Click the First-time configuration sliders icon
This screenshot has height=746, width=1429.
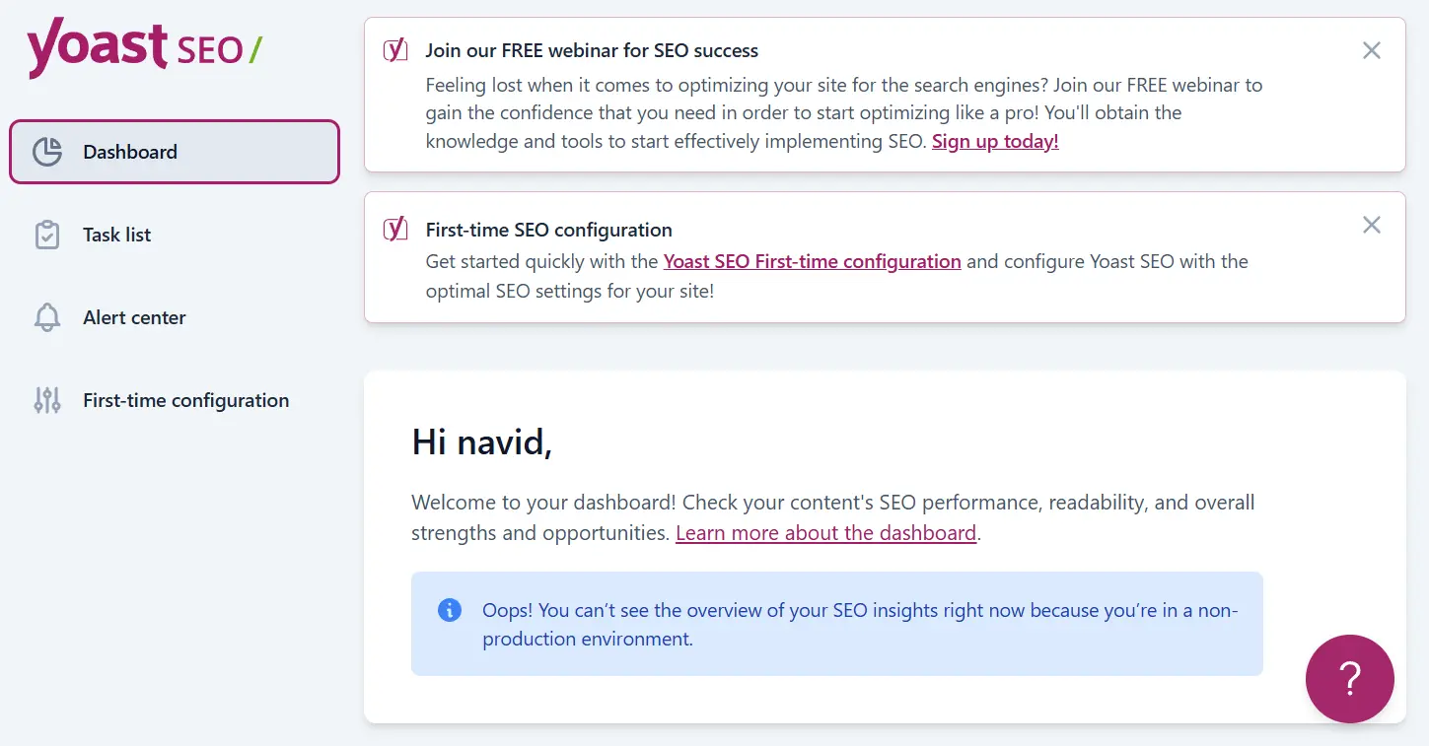click(x=45, y=400)
